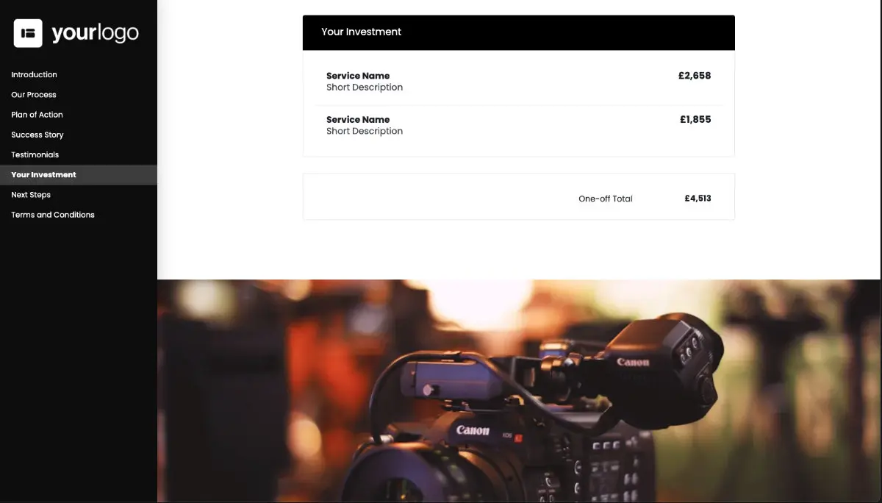Select the £4,513 total amount
This screenshot has height=503, width=882.
(697, 198)
